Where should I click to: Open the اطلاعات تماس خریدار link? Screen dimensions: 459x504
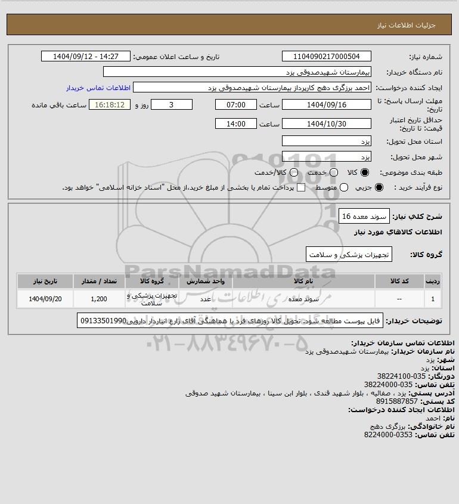click(x=98, y=88)
